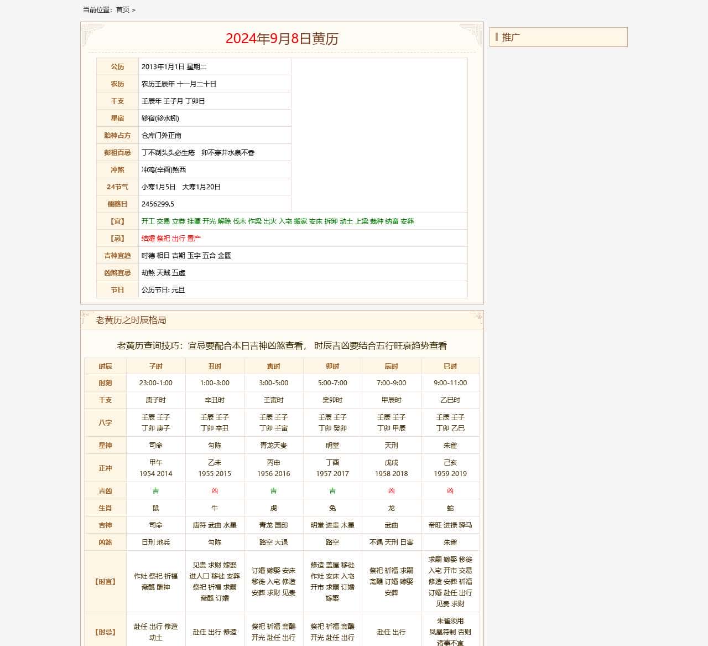Select the 巳时 column header
This screenshot has width=708, height=646.
[x=450, y=366]
